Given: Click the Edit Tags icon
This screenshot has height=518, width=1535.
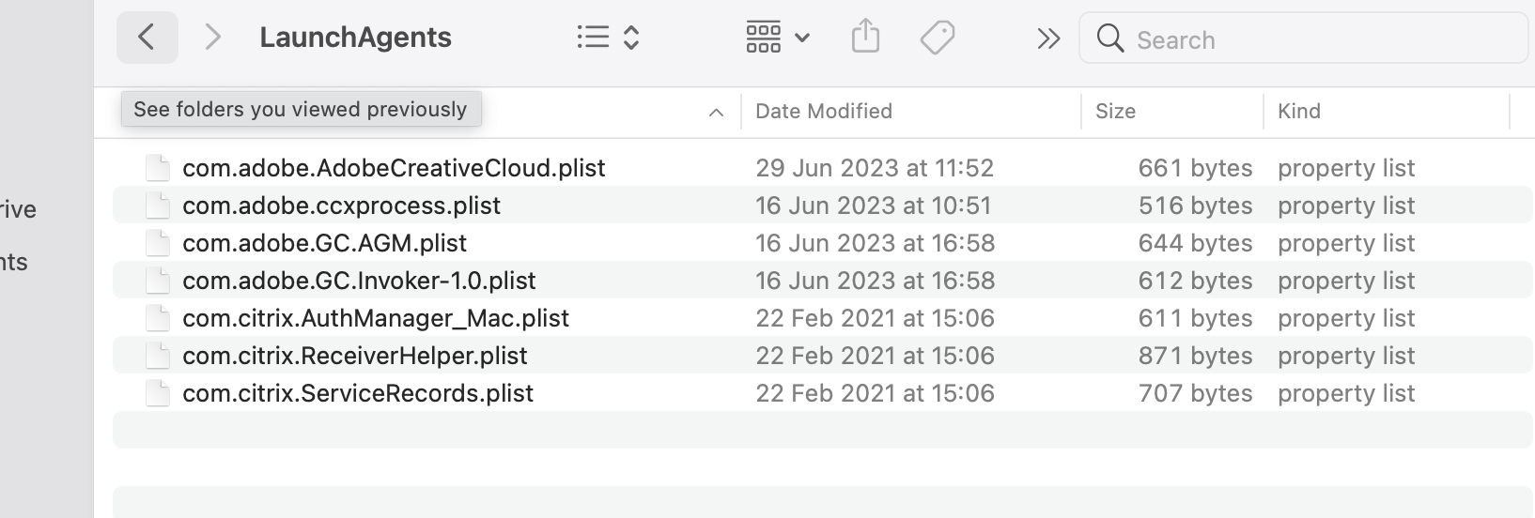Looking at the screenshot, I should point(937,38).
